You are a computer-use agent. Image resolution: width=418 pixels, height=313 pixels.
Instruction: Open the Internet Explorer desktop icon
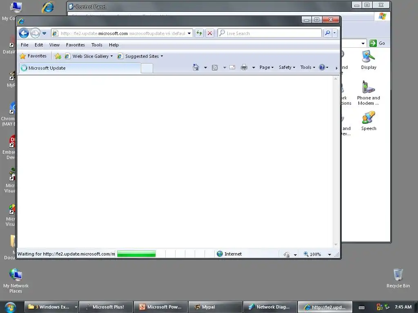click(48, 7)
